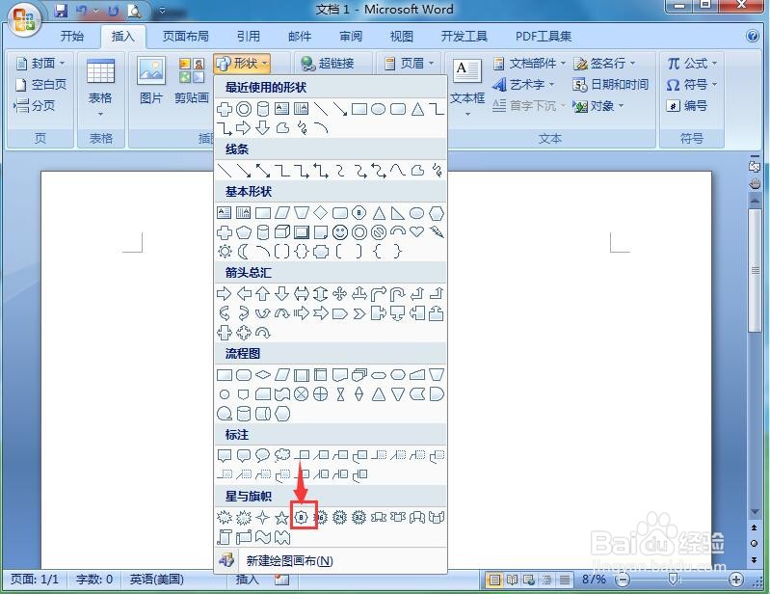
Task: Insert date and time (日期和时间)
Action: (x=610, y=85)
